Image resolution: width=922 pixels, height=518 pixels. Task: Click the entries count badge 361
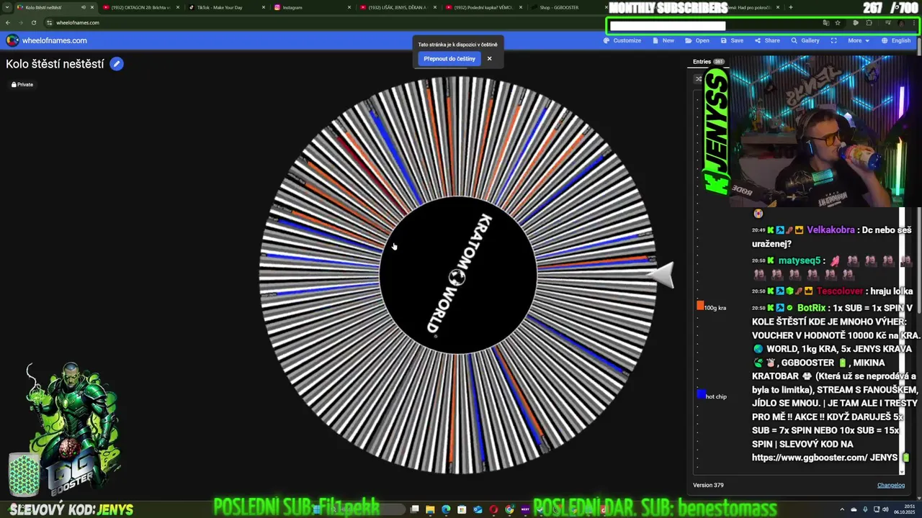(719, 62)
